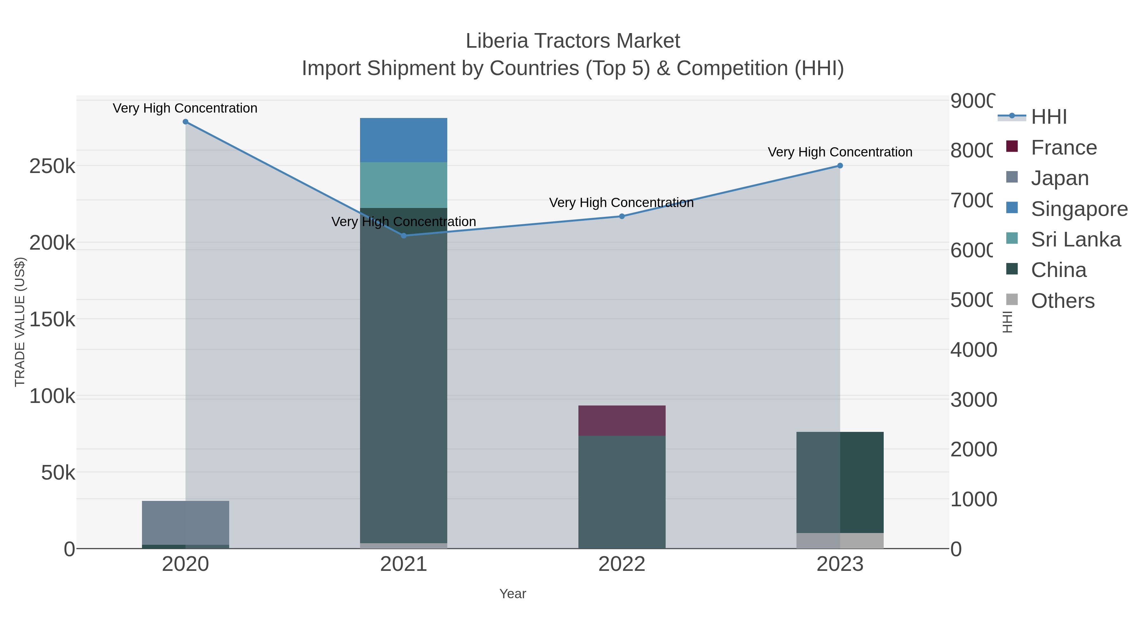Click the 2022 x-axis label
This screenshot has height=644, width=1146.
622,564
